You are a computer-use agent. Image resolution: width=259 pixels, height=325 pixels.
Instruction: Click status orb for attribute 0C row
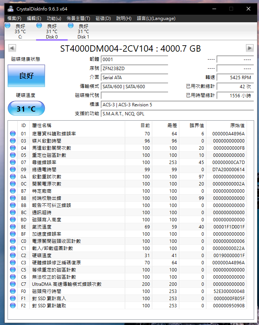click(13, 184)
